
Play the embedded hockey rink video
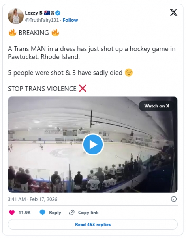(x=93, y=144)
